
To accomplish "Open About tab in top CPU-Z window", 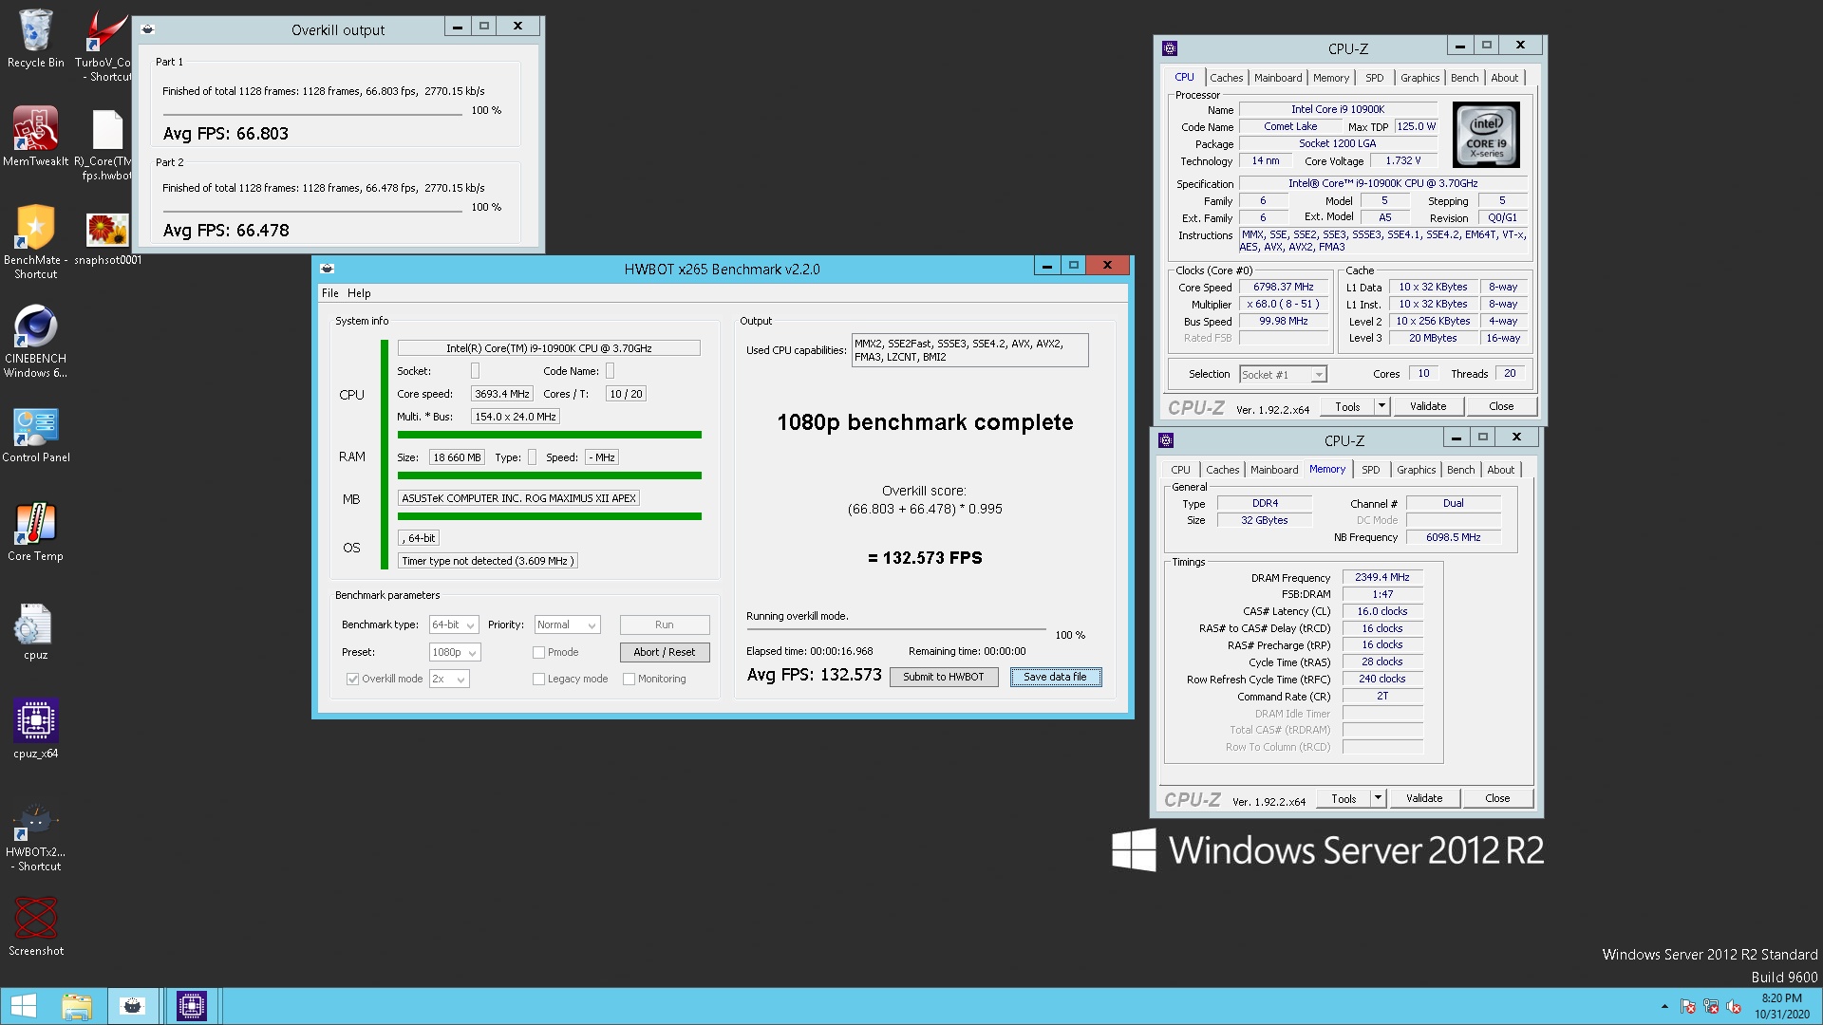I will coord(1504,78).
